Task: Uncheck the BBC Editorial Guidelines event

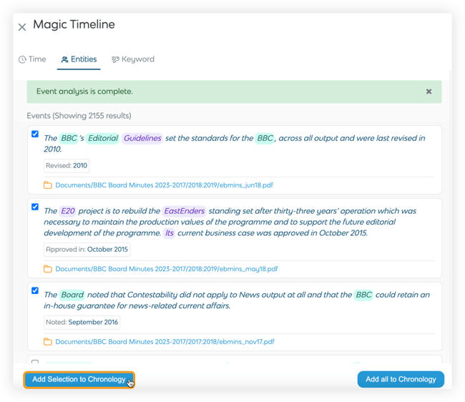Action: (35, 134)
